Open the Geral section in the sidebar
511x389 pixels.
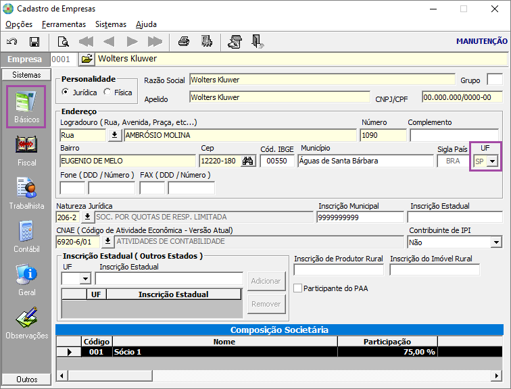(27, 280)
